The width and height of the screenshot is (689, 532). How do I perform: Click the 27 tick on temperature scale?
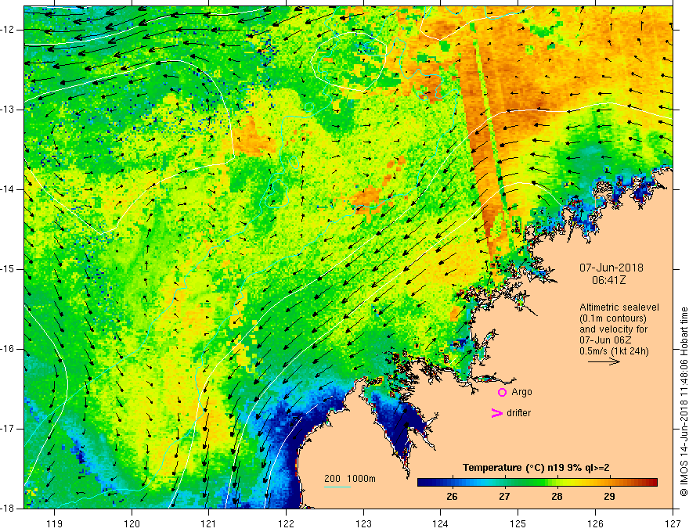[504, 497]
